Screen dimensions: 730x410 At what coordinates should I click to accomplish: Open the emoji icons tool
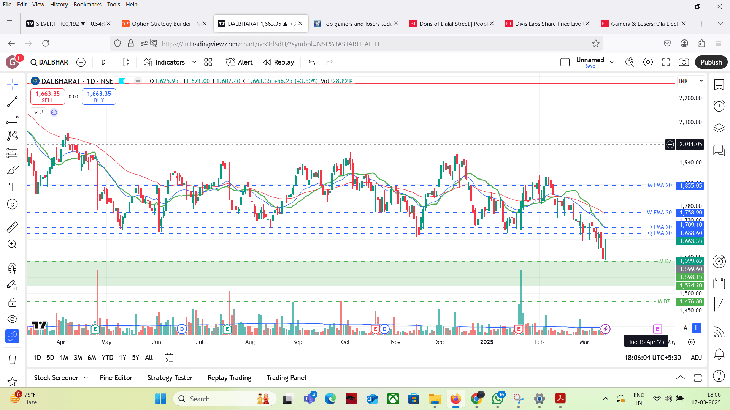[13, 204]
